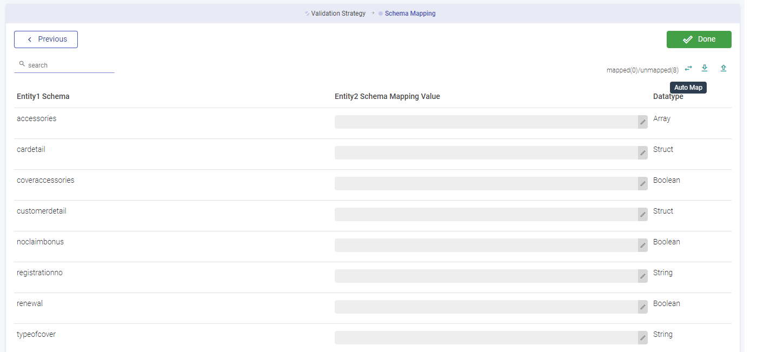The height and width of the screenshot is (352, 757).
Task: Click the String datatype of registrationno
Action: coord(663,273)
